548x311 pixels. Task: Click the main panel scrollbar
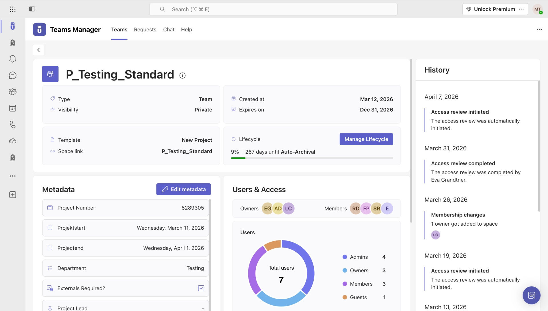(x=411, y=141)
